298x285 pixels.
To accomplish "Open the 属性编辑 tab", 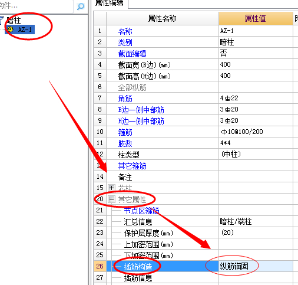I will click(x=109, y=3).
